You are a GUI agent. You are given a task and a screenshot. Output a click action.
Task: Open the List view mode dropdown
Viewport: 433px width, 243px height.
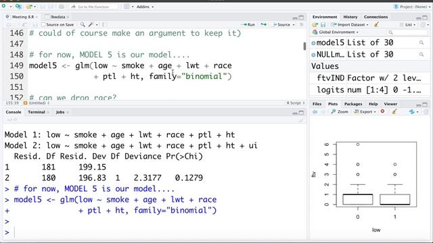tap(407, 25)
